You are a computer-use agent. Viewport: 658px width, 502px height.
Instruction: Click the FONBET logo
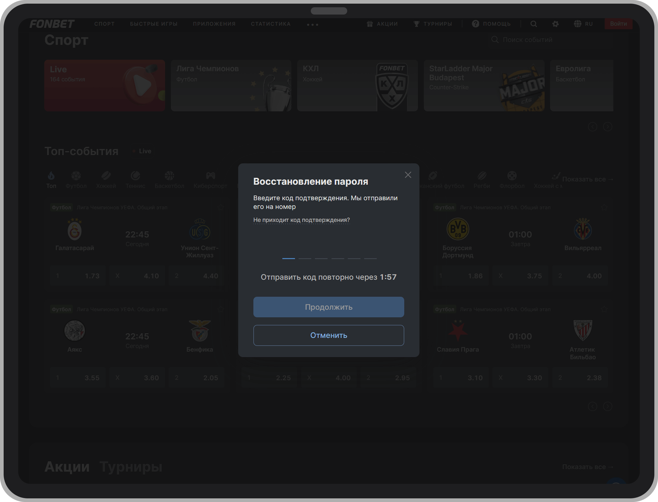click(52, 24)
